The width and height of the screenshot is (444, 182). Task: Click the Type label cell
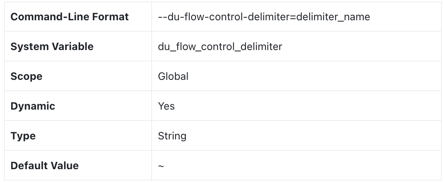pos(23,136)
